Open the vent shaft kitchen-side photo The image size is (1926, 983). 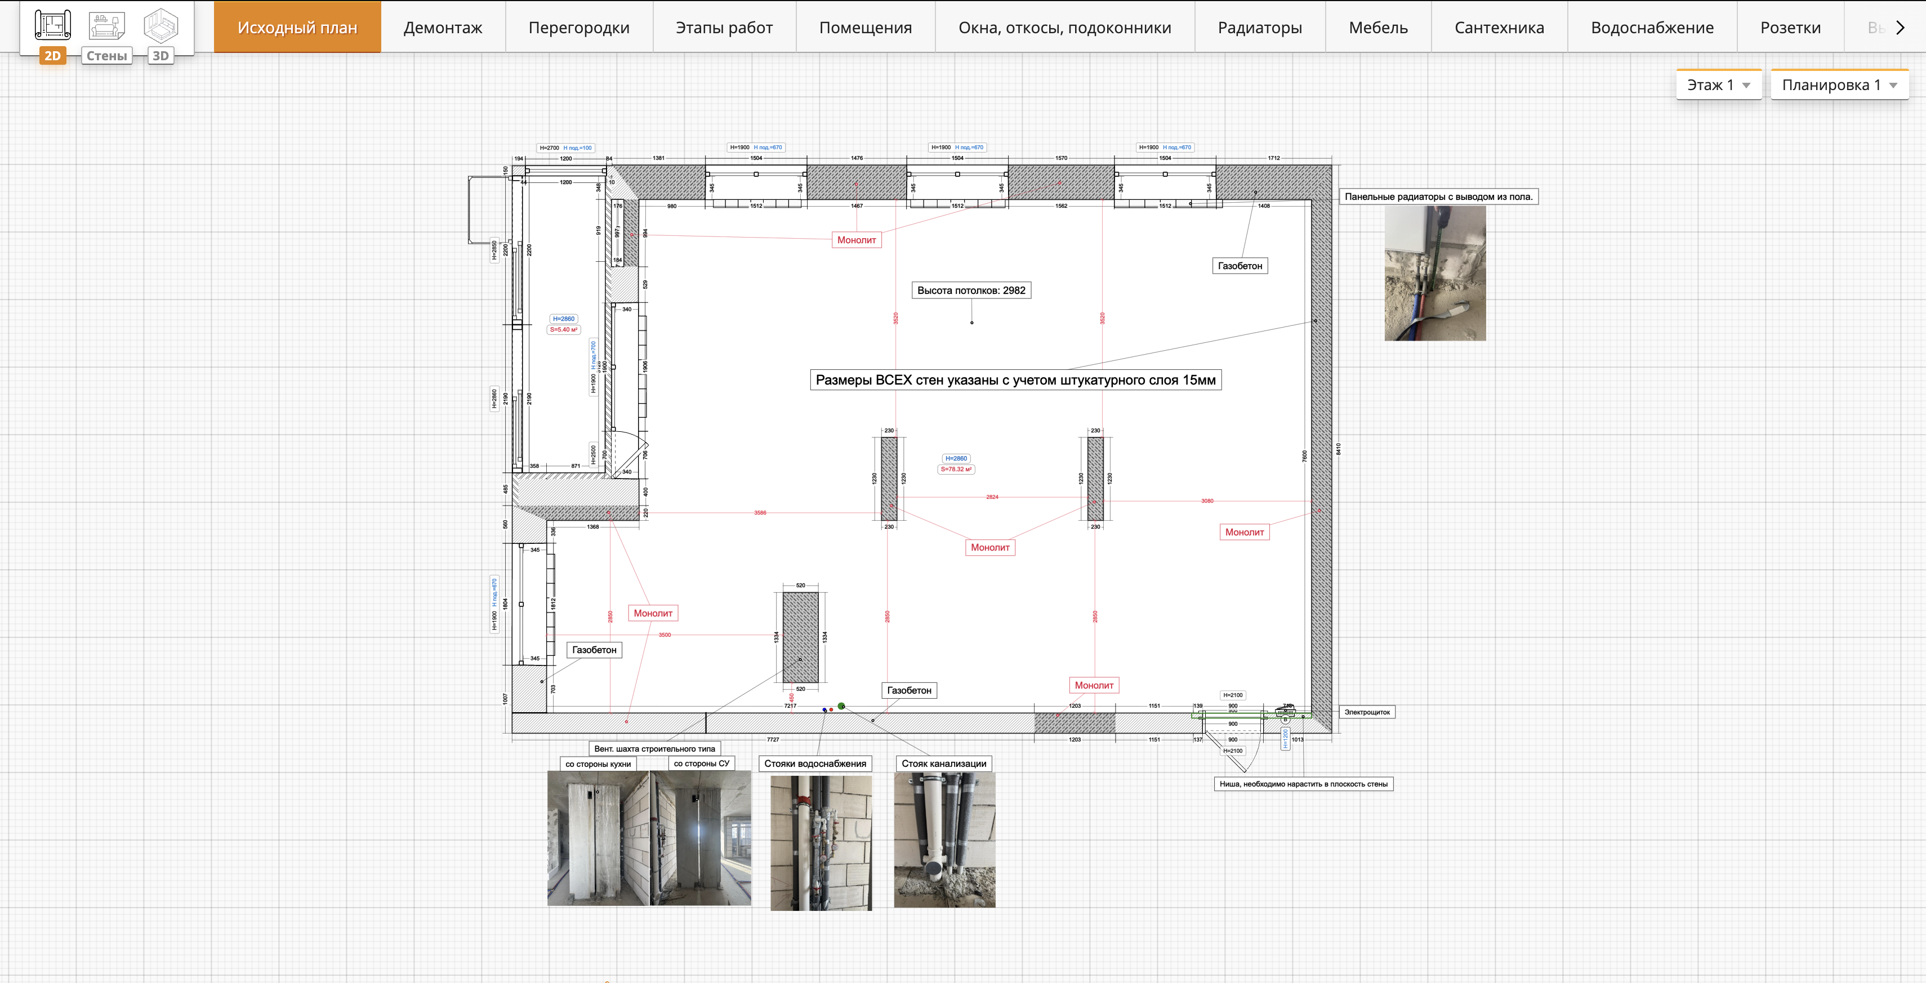tap(598, 838)
